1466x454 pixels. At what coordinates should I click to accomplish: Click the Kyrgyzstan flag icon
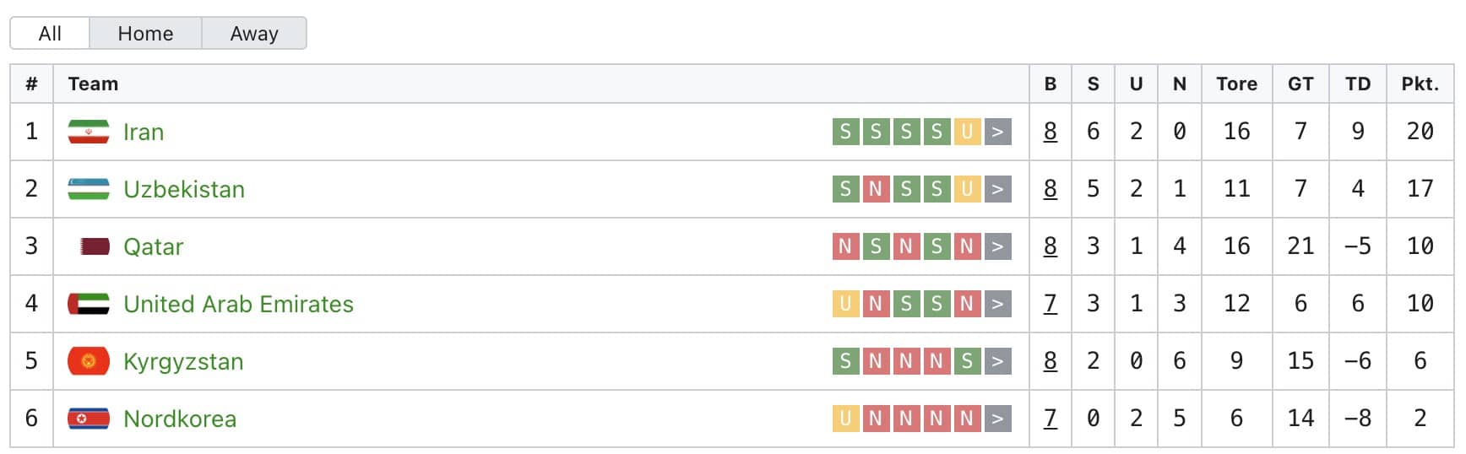pos(89,361)
